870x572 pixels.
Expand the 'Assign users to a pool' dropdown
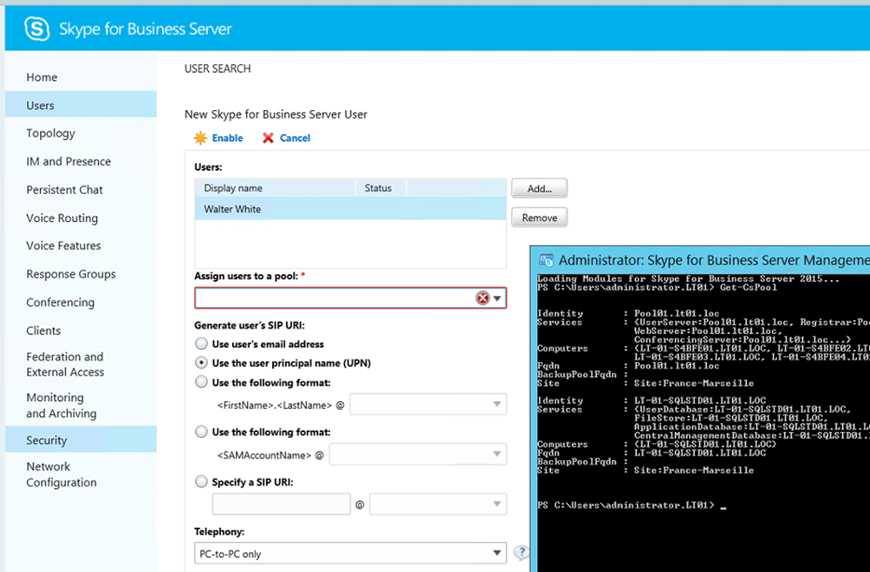click(x=498, y=299)
